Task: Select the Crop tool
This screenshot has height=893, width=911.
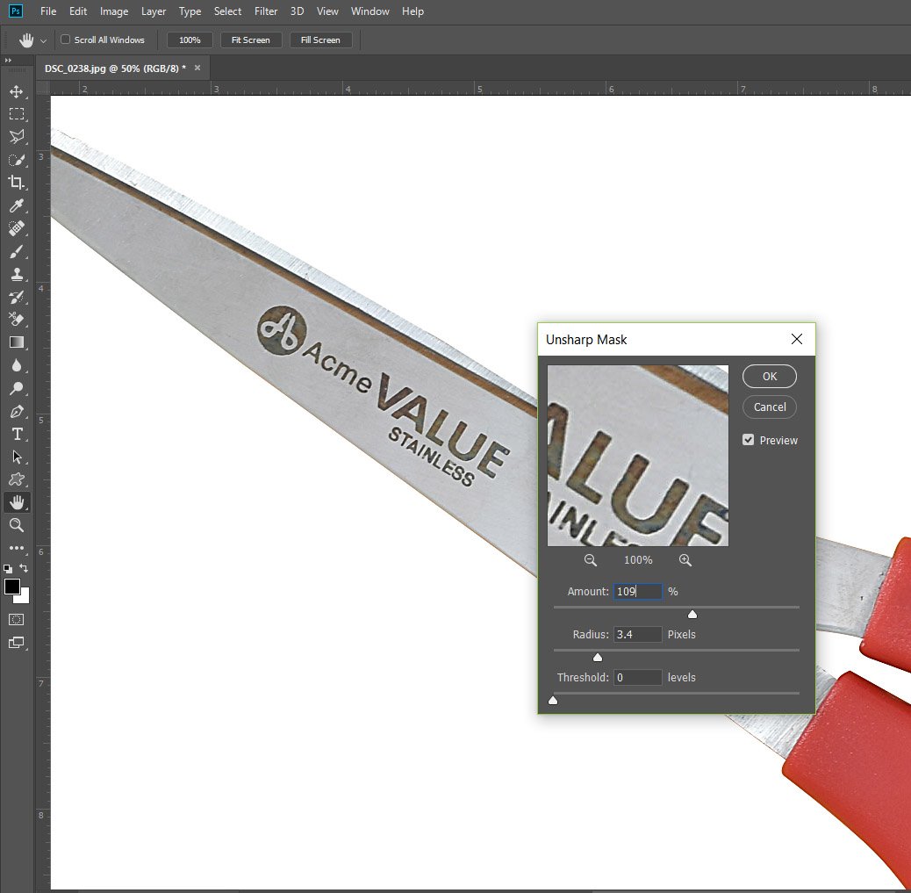Action: click(17, 183)
